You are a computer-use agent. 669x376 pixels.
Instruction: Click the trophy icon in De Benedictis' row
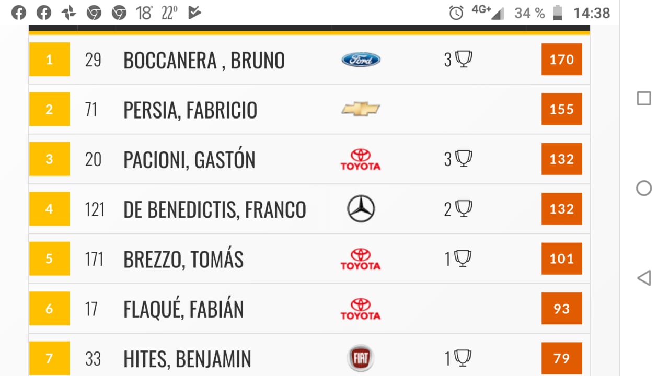pyautogui.click(x=464, y=209)
